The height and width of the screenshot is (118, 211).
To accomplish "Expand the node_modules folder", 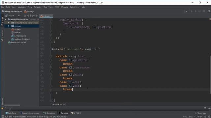I will (9, 23).
